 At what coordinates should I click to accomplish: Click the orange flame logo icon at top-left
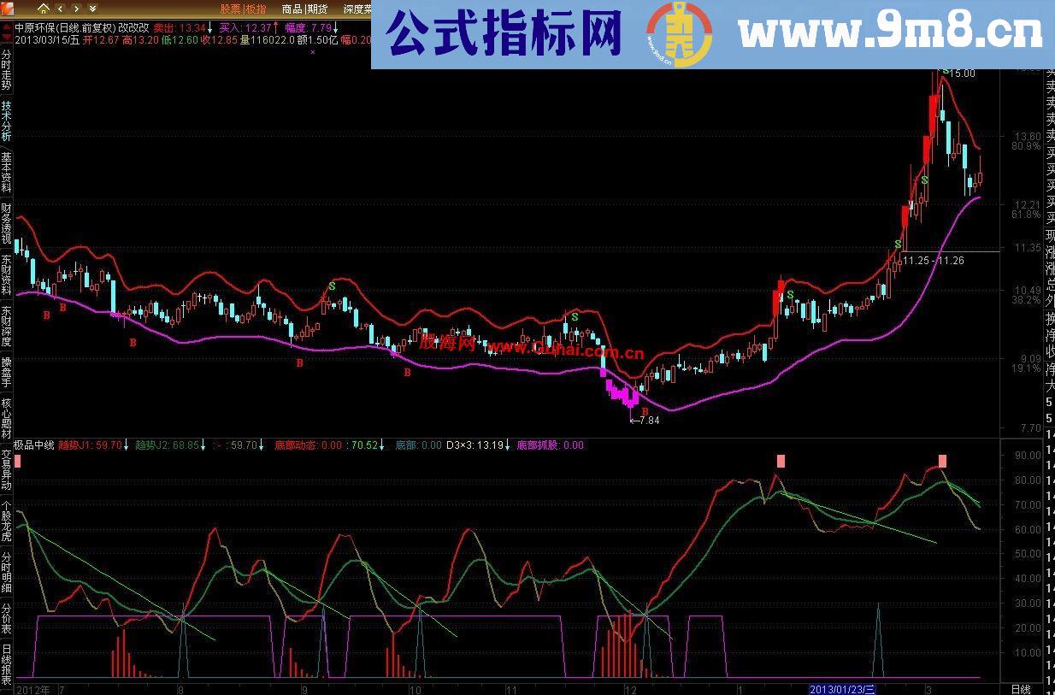[x=9, y=9]
